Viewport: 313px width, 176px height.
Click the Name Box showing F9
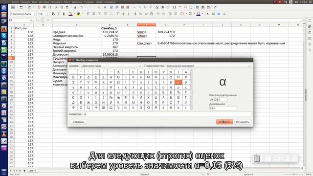pyautogui.click(x=20, y=20)
